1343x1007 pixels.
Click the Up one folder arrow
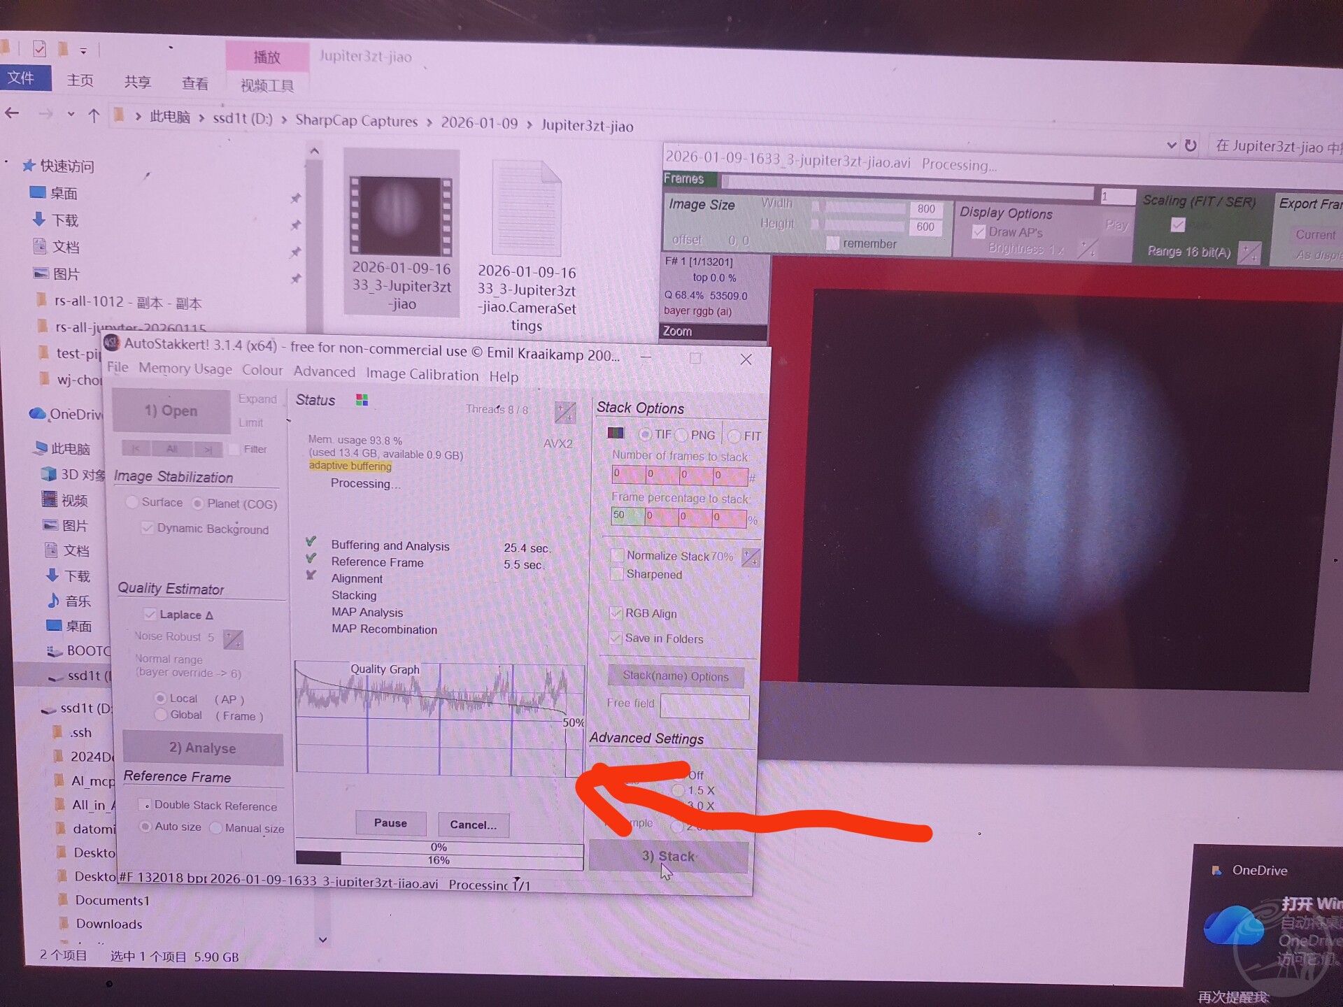click(94, 115)
